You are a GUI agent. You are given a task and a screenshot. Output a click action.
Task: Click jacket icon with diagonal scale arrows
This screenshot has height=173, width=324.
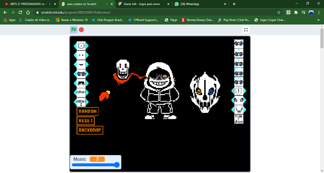239,72
